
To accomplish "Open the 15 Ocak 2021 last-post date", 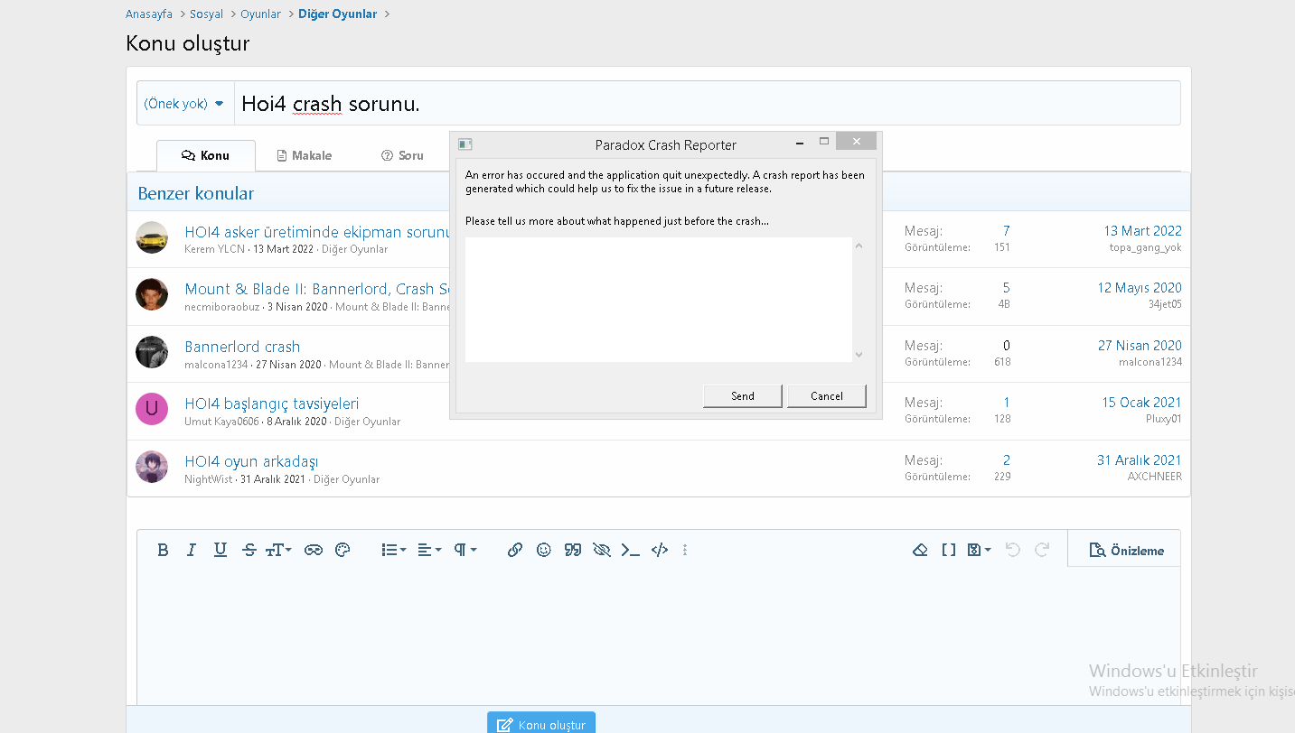I will click(x=1141, y=403).
